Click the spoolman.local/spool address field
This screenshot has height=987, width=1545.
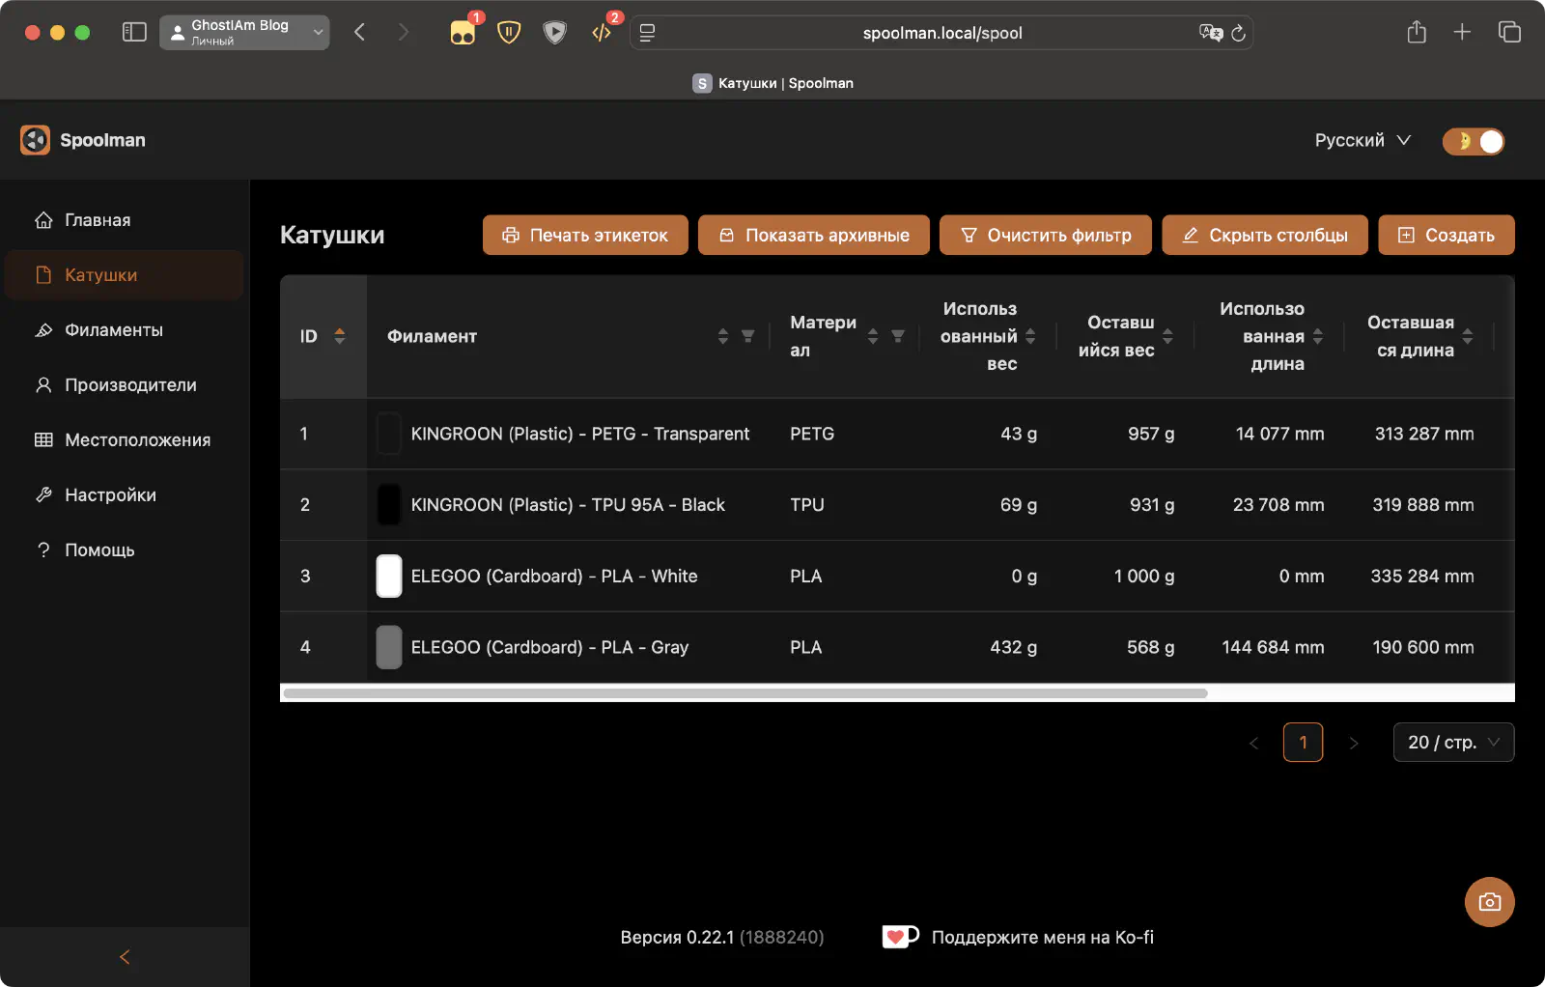coord(942,33)
